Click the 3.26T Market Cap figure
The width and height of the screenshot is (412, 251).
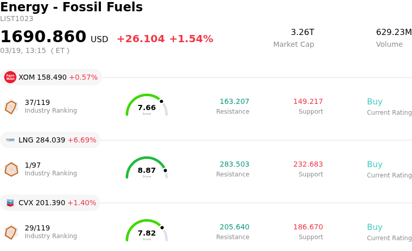coord(302,32)
